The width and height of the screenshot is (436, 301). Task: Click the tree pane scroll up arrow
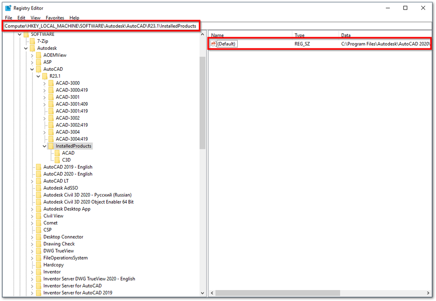pos(202,35)
